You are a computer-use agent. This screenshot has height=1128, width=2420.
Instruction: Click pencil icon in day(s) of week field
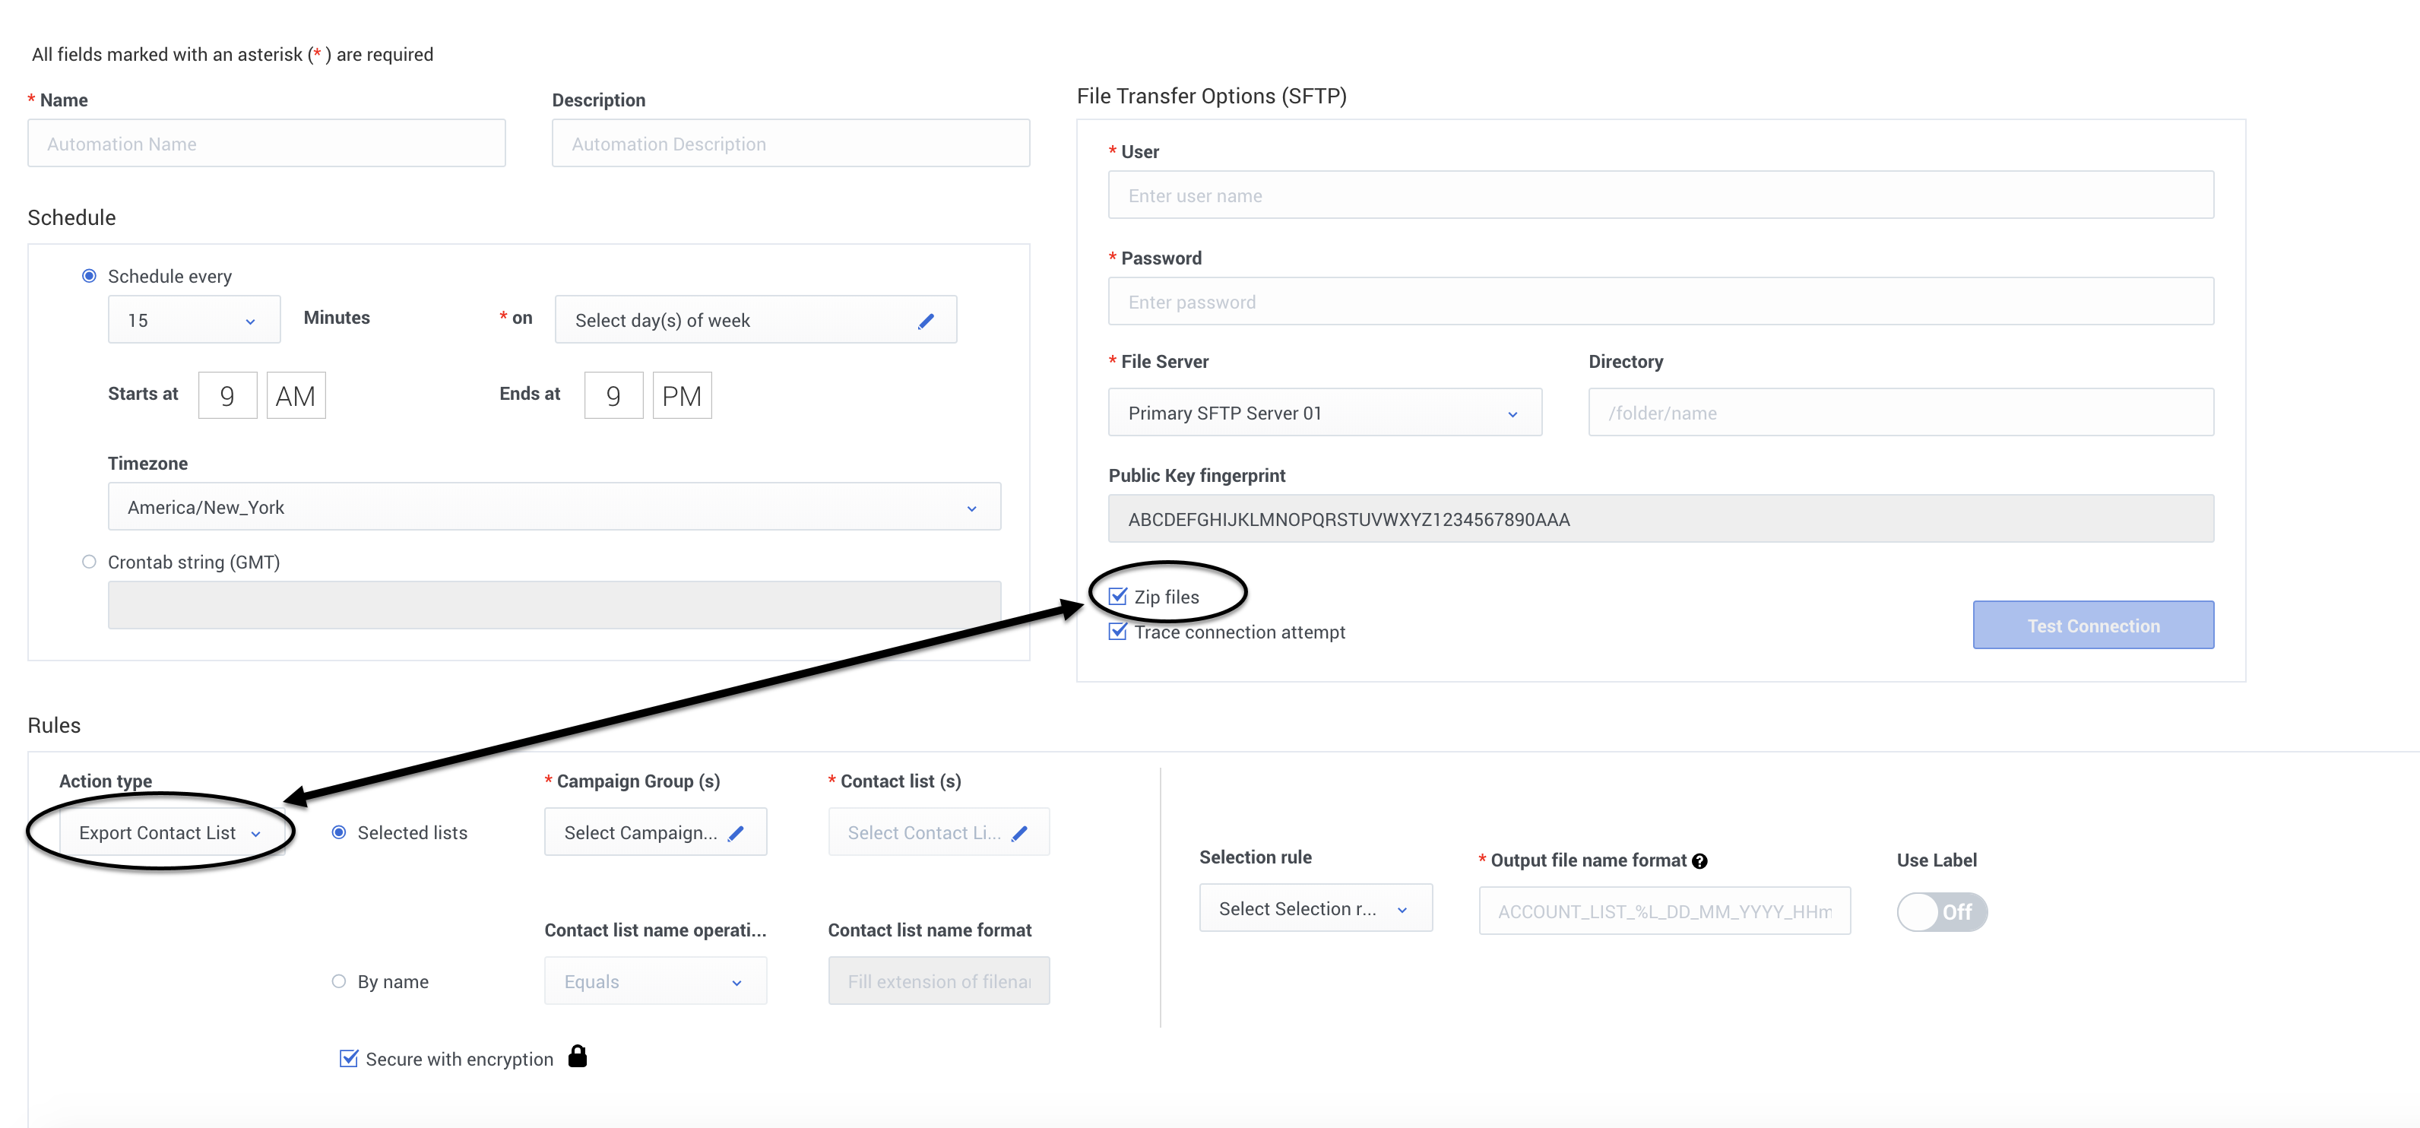pyautogui.click(x=925, y=322)
